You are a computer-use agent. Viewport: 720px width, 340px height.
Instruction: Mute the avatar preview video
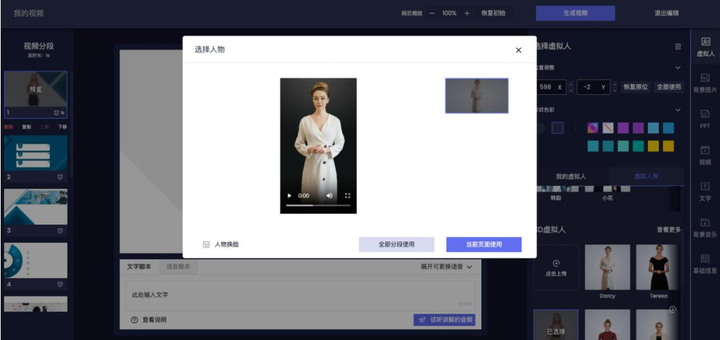click(329, 195)
